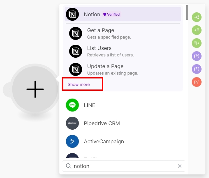Select the ActiveCampaign app

(104, 142)
